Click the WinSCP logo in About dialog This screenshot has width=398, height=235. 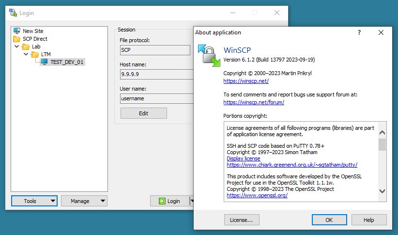pyautogui.click(x=208, y=54)
